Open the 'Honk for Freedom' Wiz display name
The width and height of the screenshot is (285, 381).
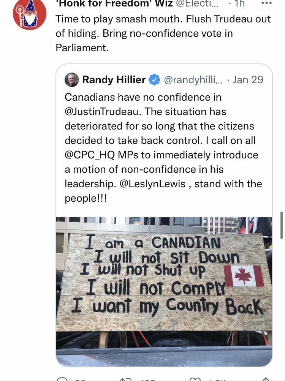pos(114,3)
